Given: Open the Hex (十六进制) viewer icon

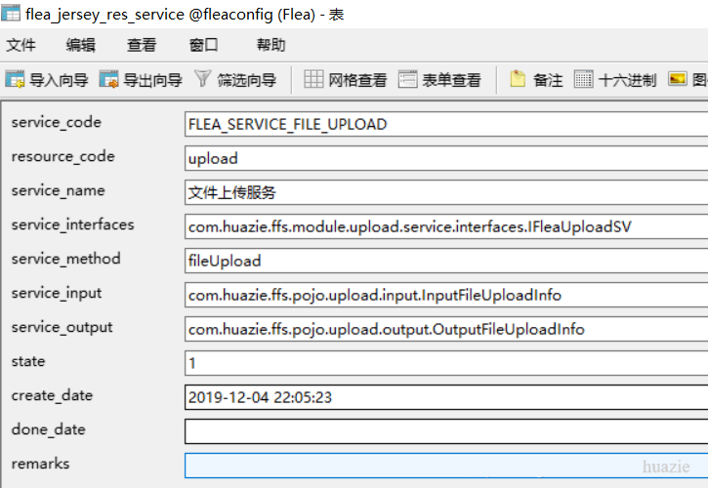Looking at the screenshot, I should pyautogui.click(x=583, y=79).
